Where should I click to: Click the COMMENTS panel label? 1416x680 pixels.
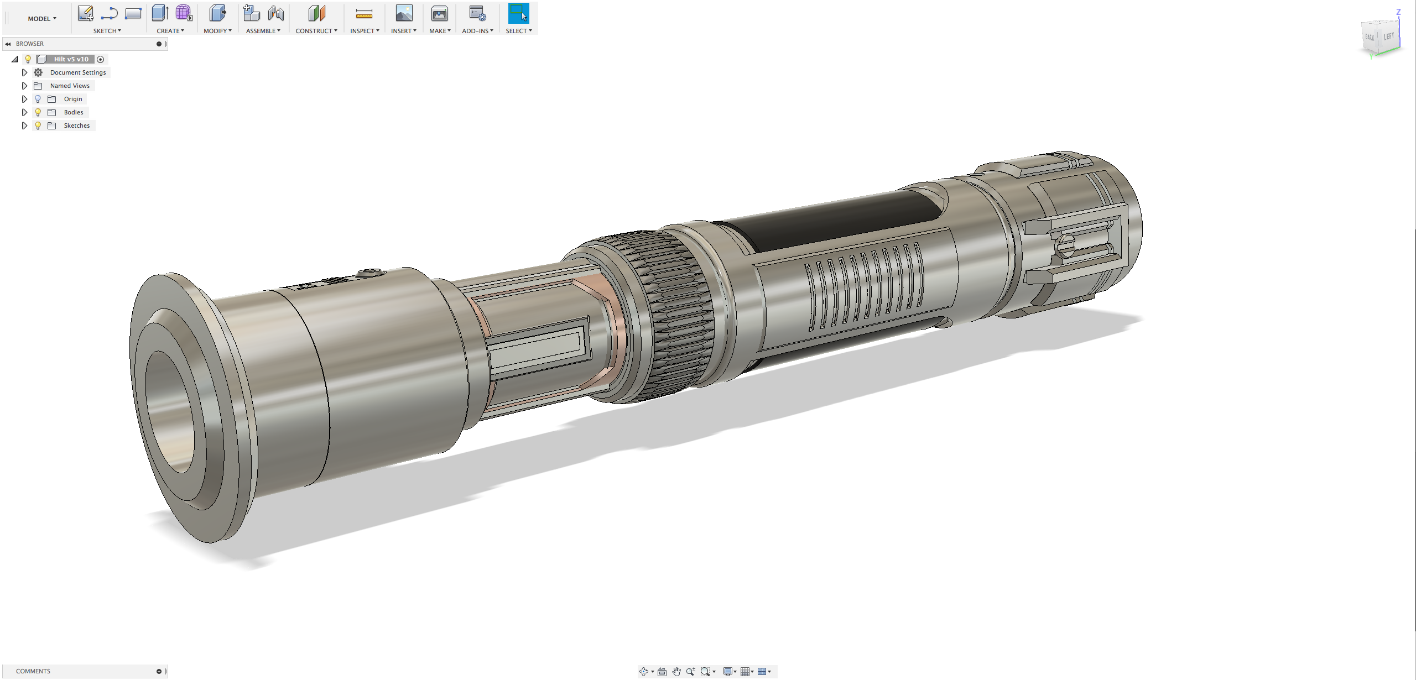point(33,671)
